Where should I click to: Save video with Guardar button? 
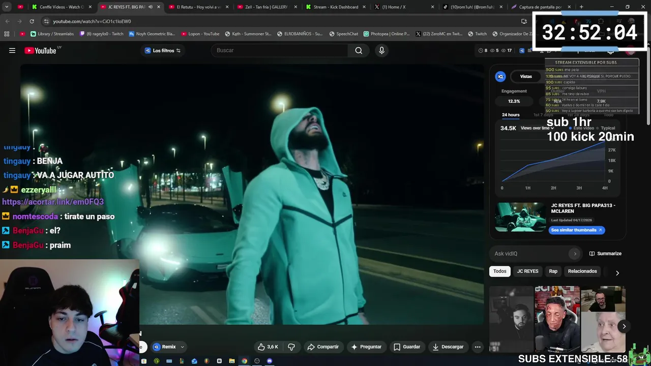[x=407, y=347]
